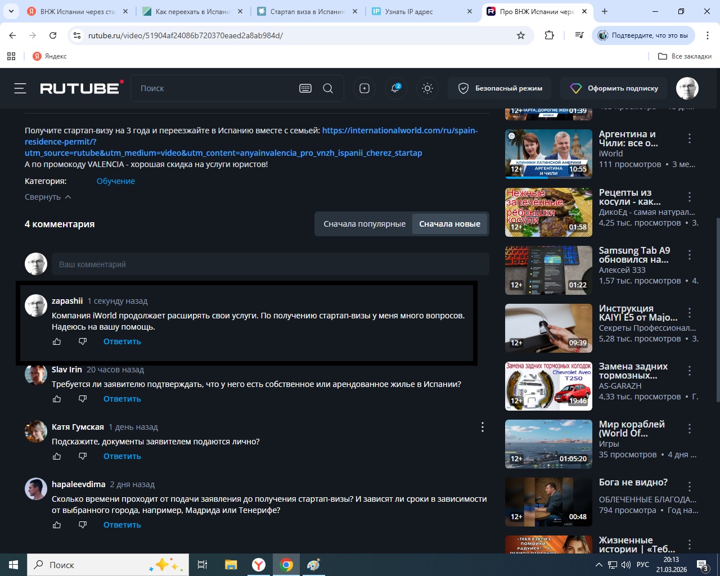This screenshot has width=720, height=576.
Task: Open the Chrome apps grid in bookmarks bar
Action: pyautogui.click(x=11, y=56)
